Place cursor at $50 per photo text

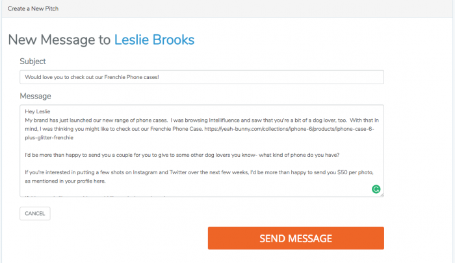click(x=344, y=174)
